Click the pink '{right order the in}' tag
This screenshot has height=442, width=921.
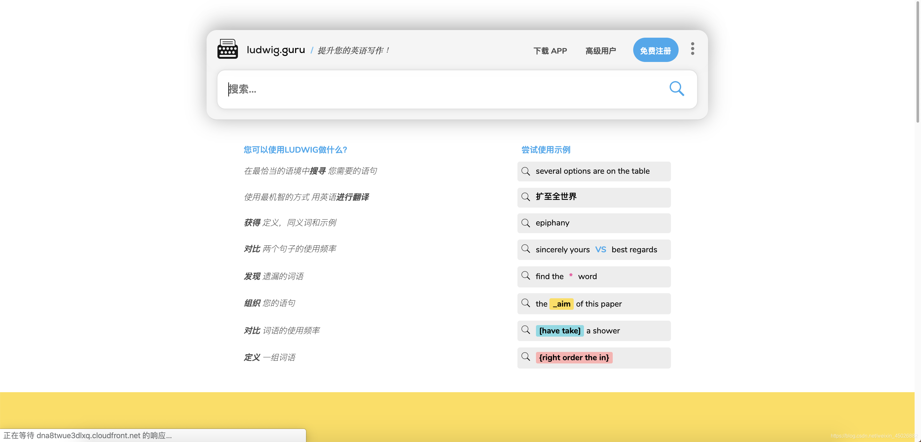(x=573, y=357)
